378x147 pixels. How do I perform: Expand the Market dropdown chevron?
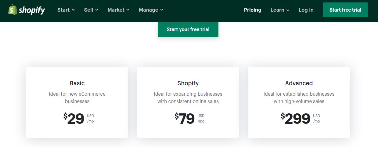[x=128, y=10]
